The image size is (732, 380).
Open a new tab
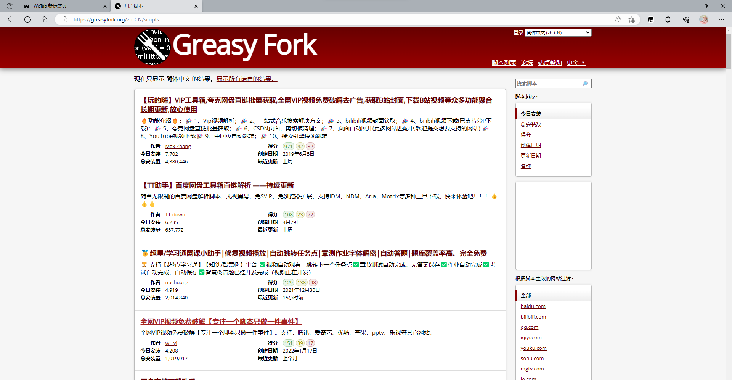pos(209,6)
